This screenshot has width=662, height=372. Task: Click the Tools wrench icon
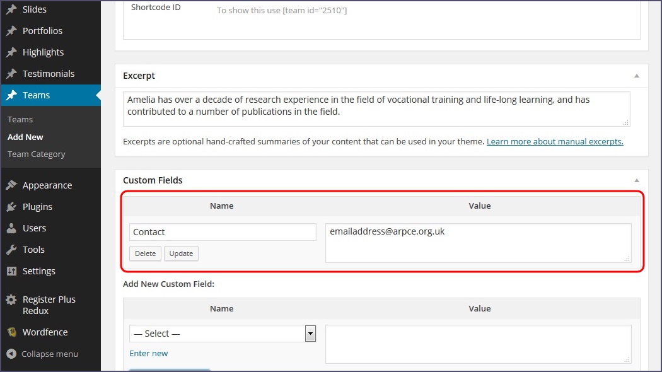tap(11, 250)
